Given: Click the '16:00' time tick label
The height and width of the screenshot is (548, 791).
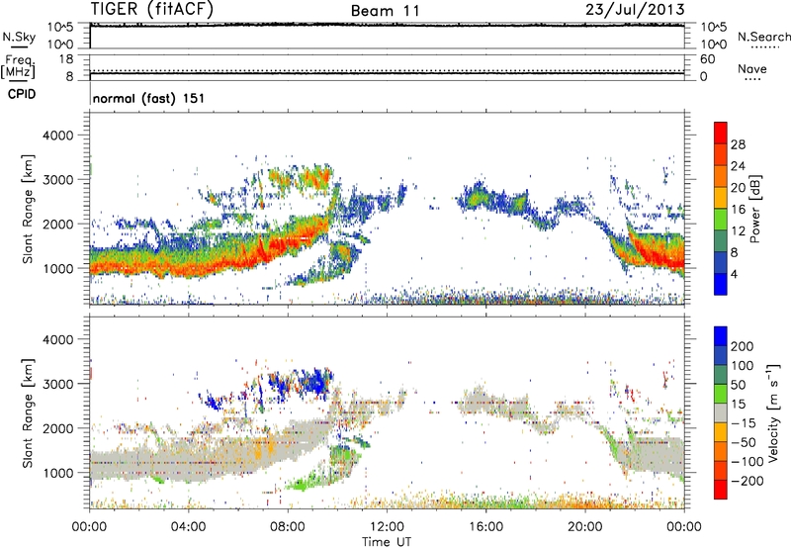Looking at the screenshot, I should pyautogui.click(x=485, y=527).
